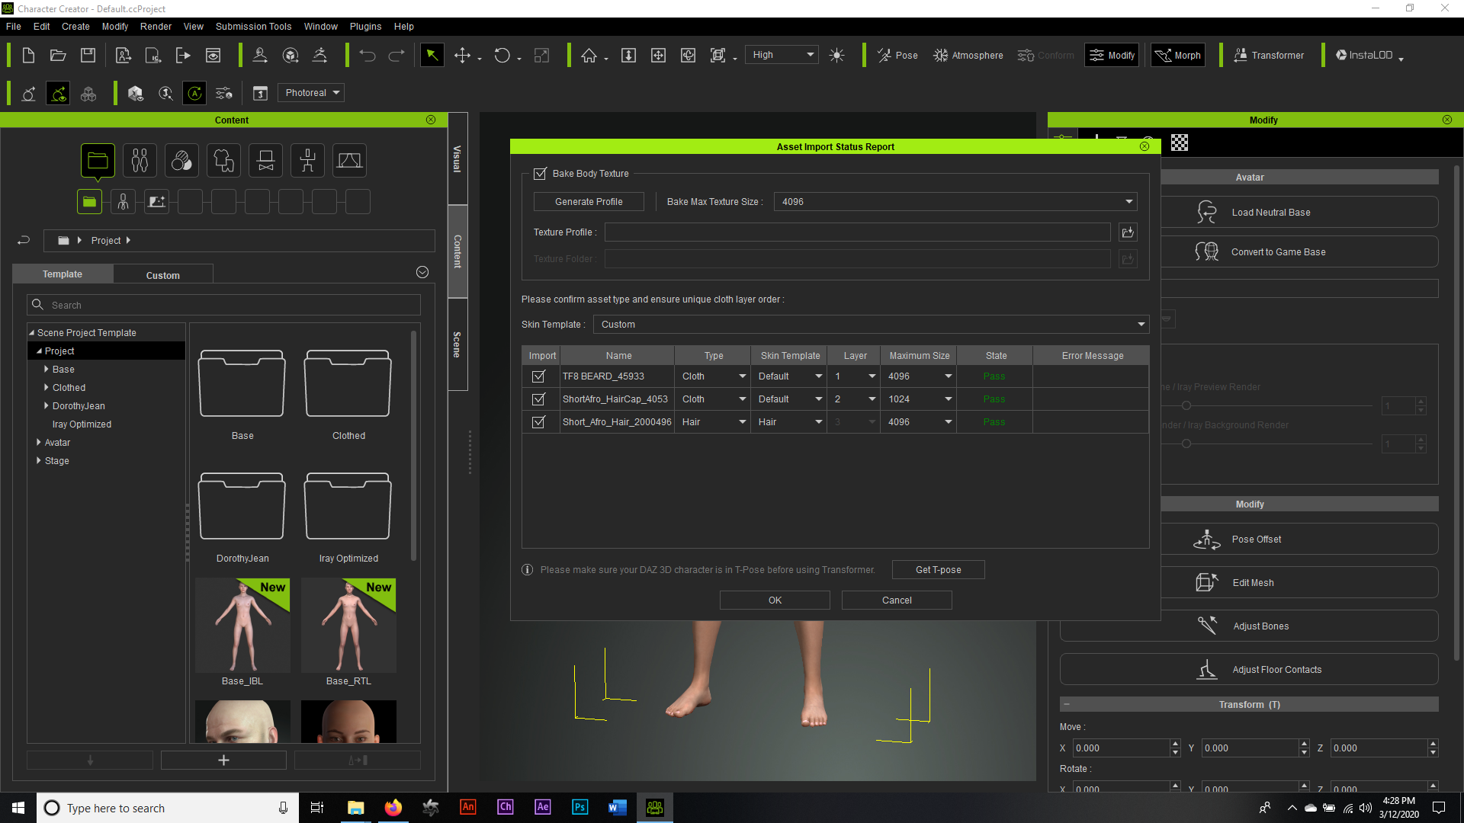This screenshot has height=823, width=1464.
Task: Click the Get T-pose button
Action: pos(939,570)
